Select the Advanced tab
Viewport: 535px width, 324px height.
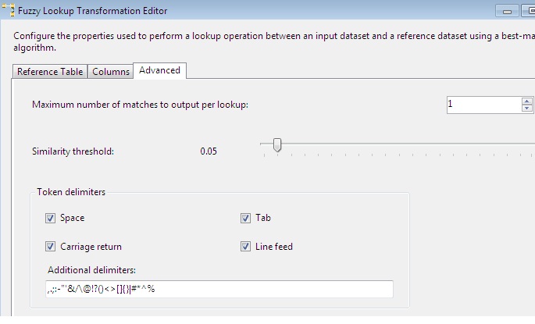pyautogui.click(x=159, y=70)
